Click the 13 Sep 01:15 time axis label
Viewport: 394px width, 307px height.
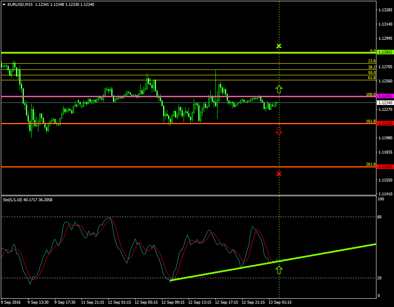click(x=280, y=302)
